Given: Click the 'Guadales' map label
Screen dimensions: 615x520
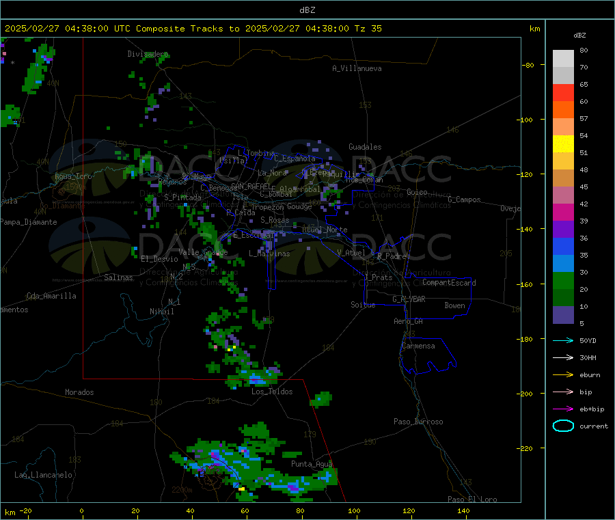Looking at the screenshot, I should (365, 147).
